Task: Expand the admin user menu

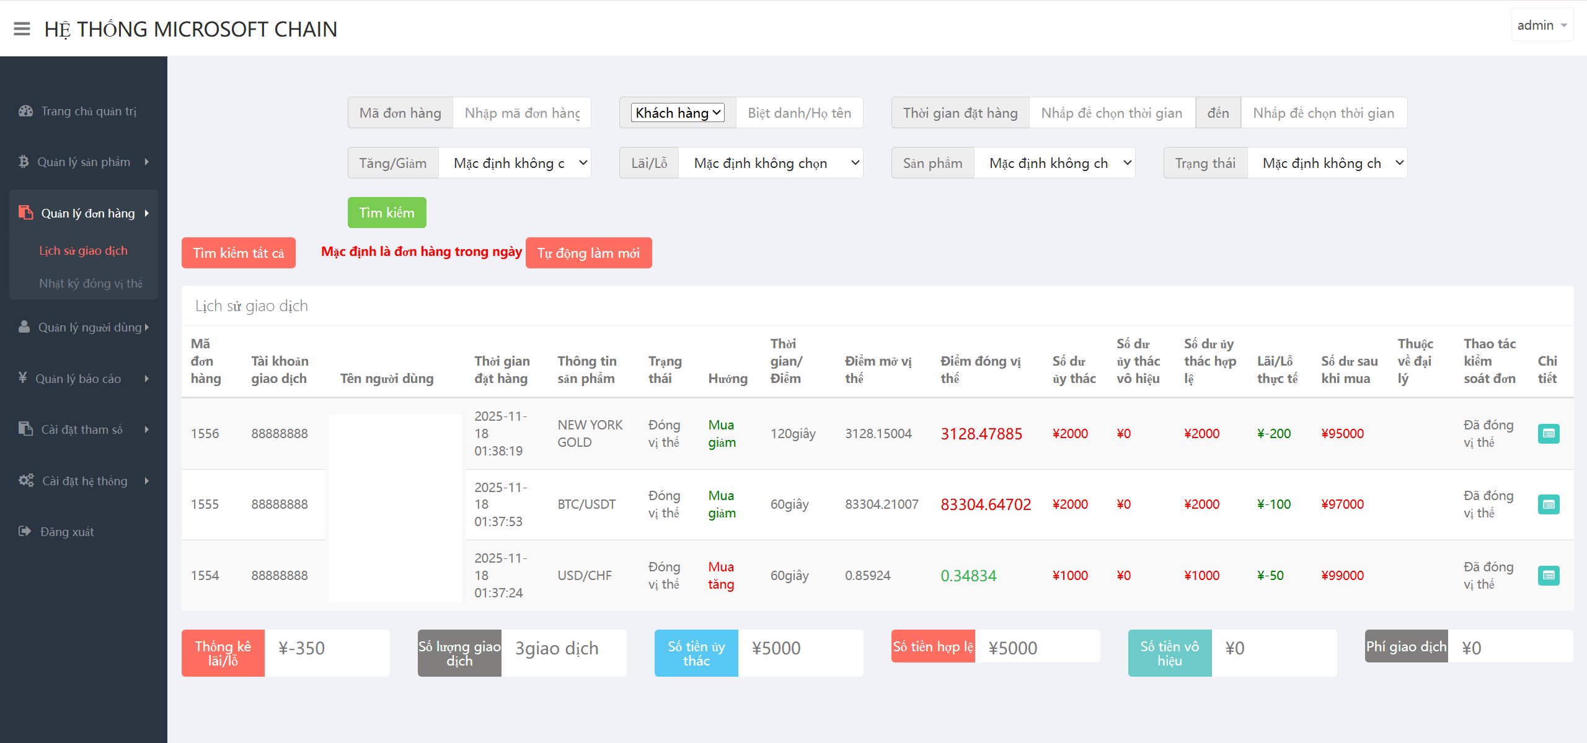Action: pyautogui.click(x=1542, y=25)
